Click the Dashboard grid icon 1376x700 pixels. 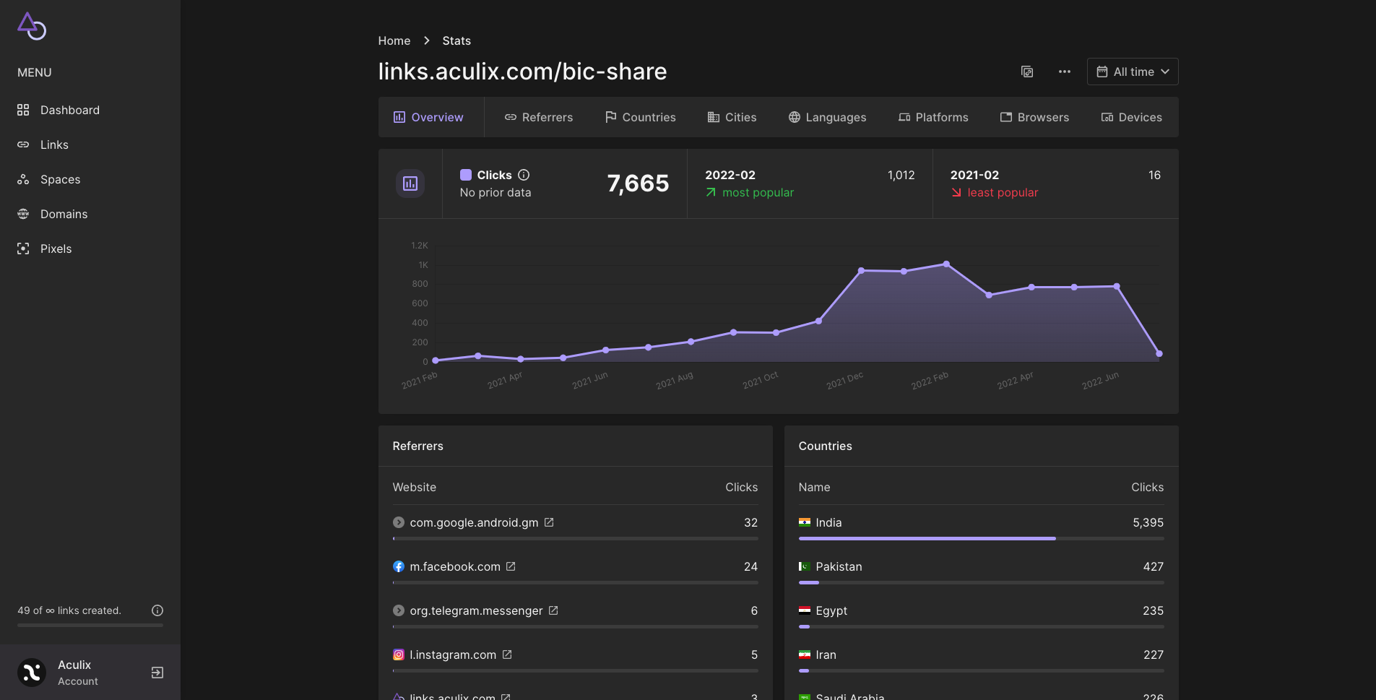23,110
